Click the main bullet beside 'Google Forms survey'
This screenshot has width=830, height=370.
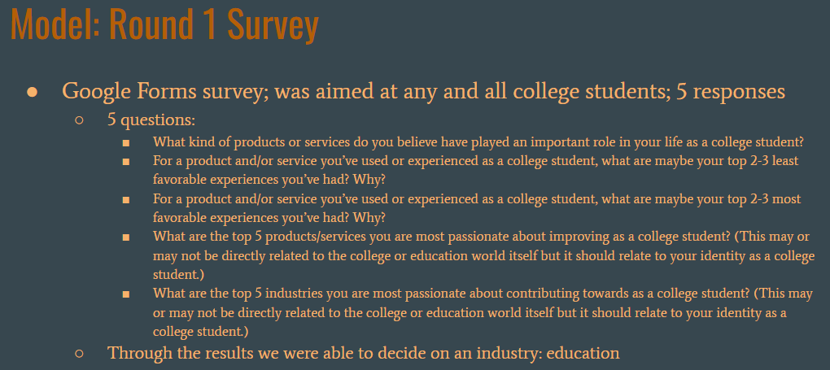coord(33,93)
